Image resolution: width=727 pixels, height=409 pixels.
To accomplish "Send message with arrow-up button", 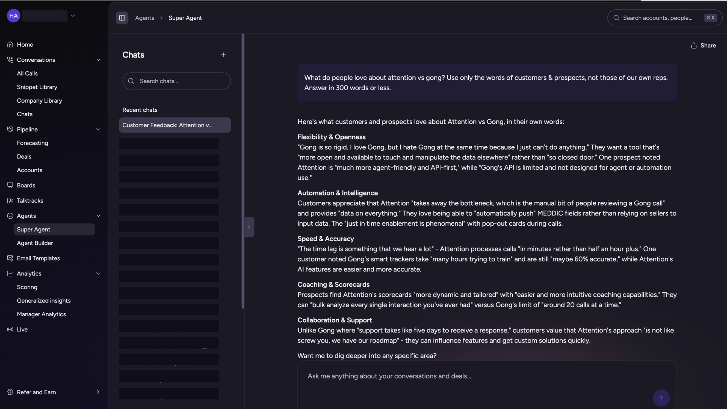I will click(661, 398).
